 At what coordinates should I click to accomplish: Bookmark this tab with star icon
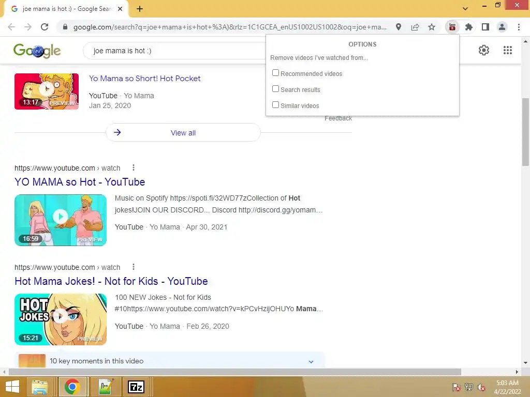pyautogui.click(x=432, y=27)
